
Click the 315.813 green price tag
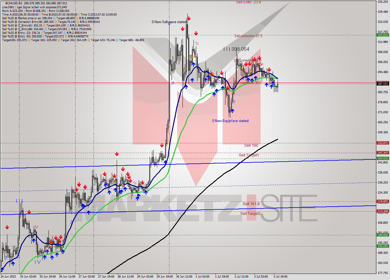383,35
